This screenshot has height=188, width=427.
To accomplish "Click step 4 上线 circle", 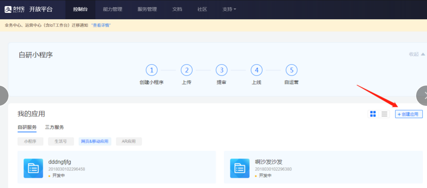I will (256, 70).
